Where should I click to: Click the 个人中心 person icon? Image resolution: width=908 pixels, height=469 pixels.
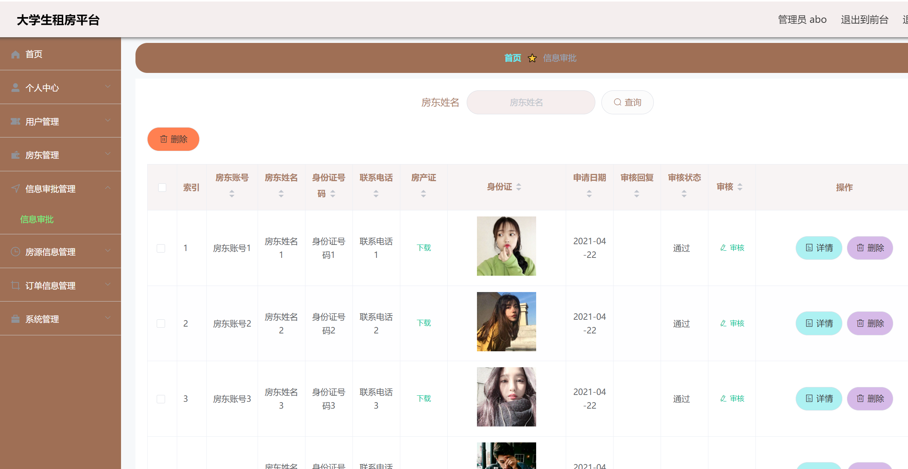[x=16, y=88]
